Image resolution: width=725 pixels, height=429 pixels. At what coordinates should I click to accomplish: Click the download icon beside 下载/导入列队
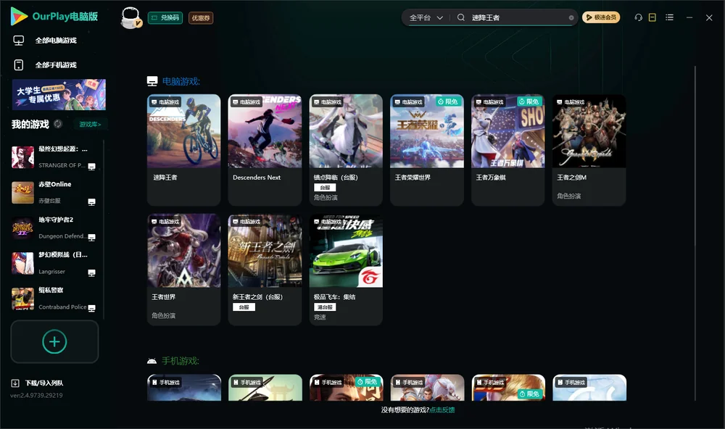point(15,383)
